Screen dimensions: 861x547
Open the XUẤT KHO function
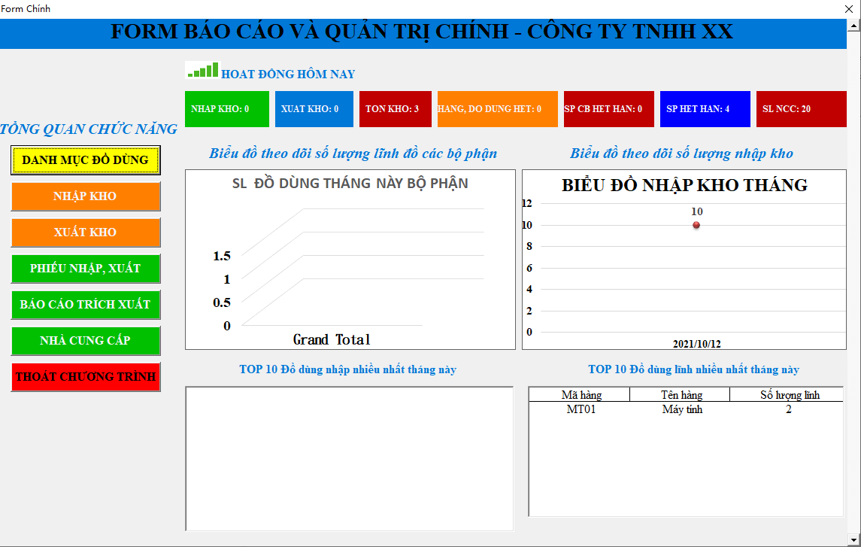coord(86,232)
